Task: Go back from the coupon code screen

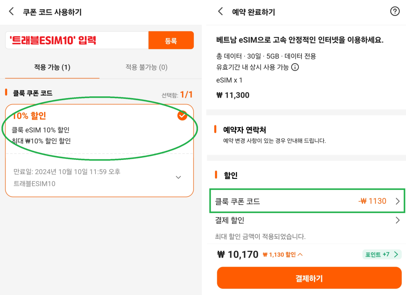Action: pos(11,12)
